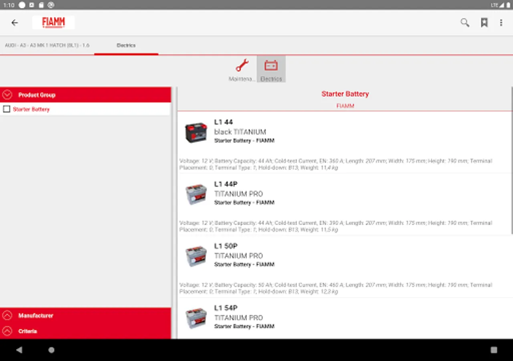The width and height of the screenshot is (513, 361).
Task: Click the Manufacturer header label
Action: [x=36, y=316]
